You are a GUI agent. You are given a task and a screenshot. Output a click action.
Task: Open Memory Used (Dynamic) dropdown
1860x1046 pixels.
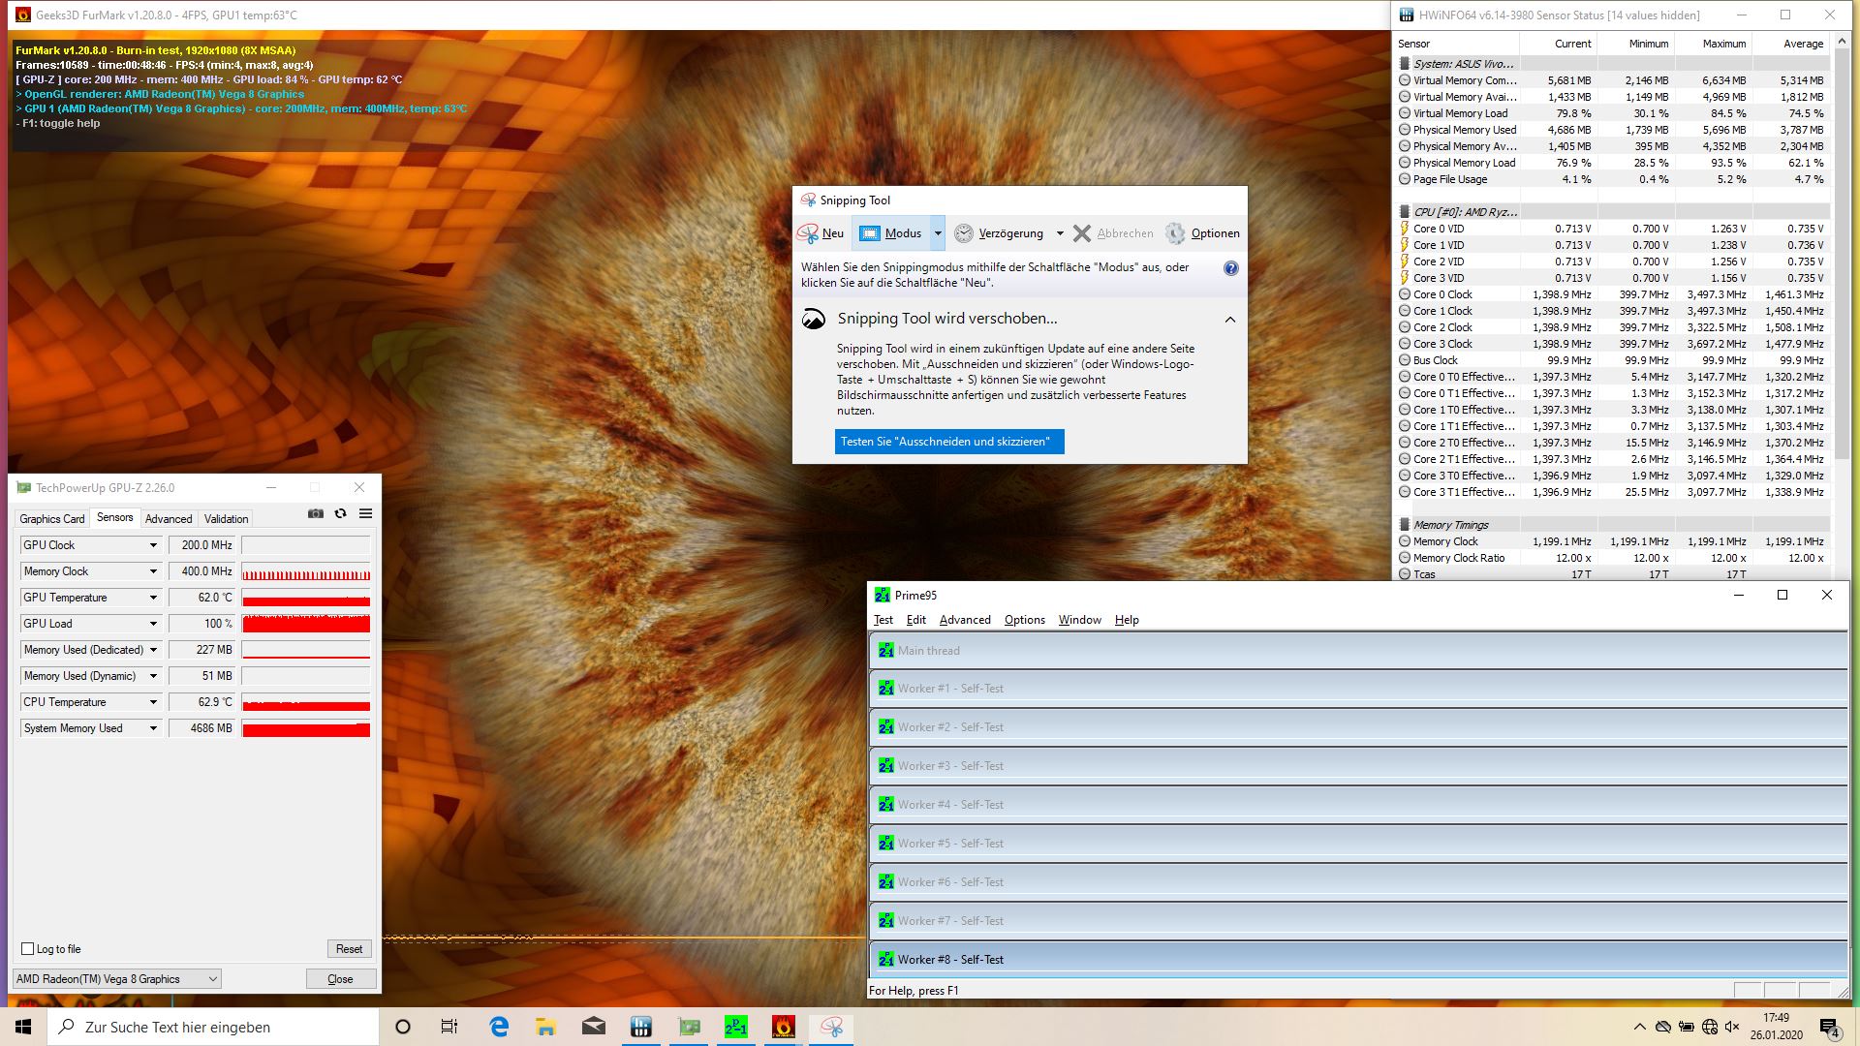pyautogui.click(x=153, y=676)
